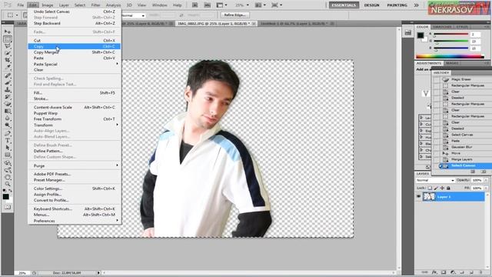The height and width of the screenshot is (277, 492).
Task: Switch to the Swatches tab
Action: click(442, 27)
